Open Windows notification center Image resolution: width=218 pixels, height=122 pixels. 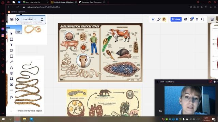pyautogui.click(x=214, y=119)
